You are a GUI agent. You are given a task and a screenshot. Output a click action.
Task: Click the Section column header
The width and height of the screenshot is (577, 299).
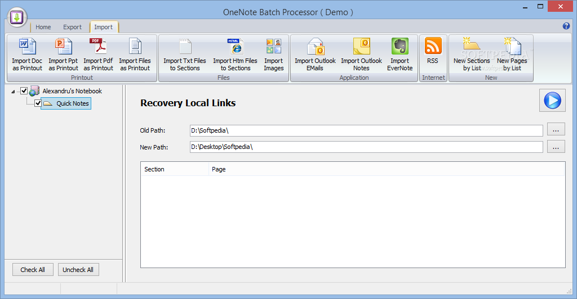click(175, 169)
